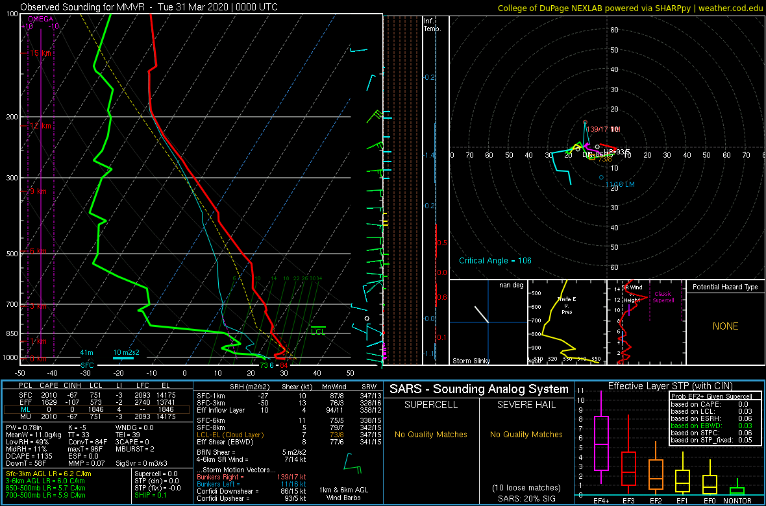Screen dimensions: 766x506
Task: Click the orange 'LCL-EL (Cloud Layer)' row
Action: coord(289,434)
